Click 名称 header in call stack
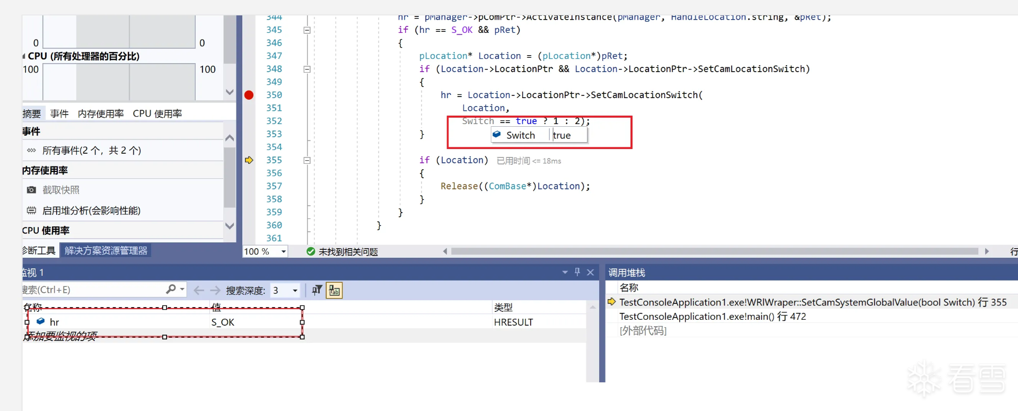Viewport: 1018px width, 411px height. tap(629, 287)
